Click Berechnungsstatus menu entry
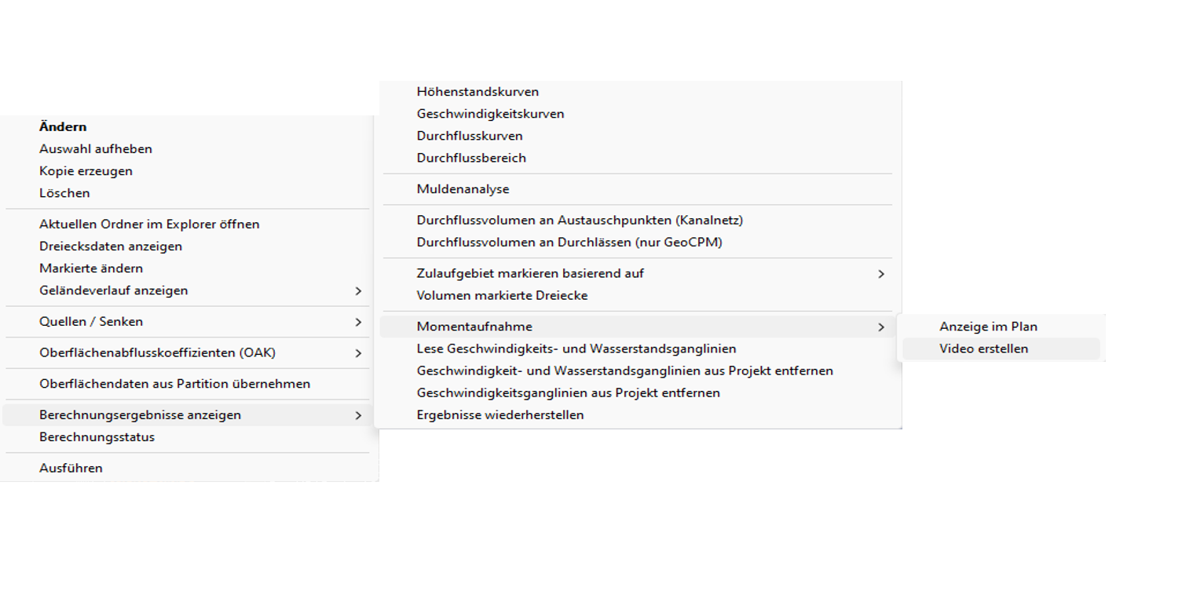Screen dimensions: 1193x595 [x=97, y=437]
